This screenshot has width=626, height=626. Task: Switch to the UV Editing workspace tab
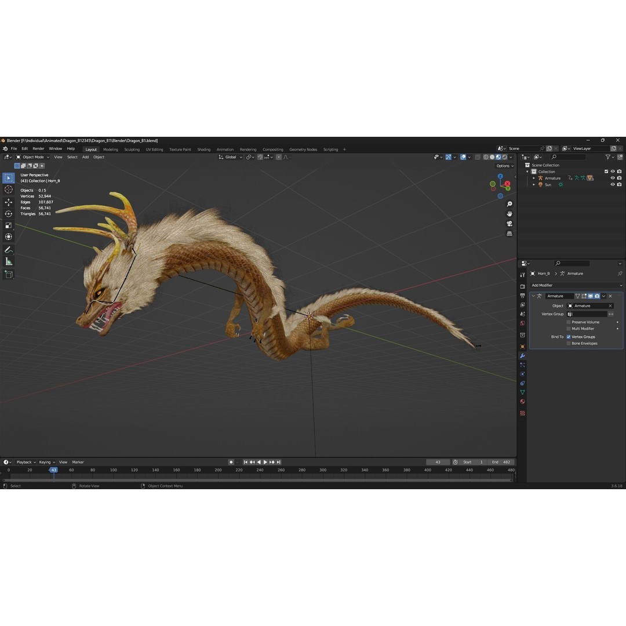[x=154, y=150]
